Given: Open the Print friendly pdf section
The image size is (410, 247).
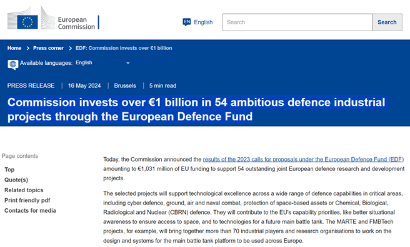Looking at the screenshot, I should click(x=27, y=200).
